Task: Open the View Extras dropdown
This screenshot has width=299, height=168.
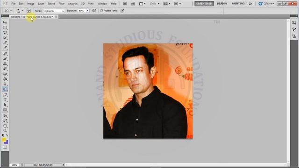Action: (142, 3)
